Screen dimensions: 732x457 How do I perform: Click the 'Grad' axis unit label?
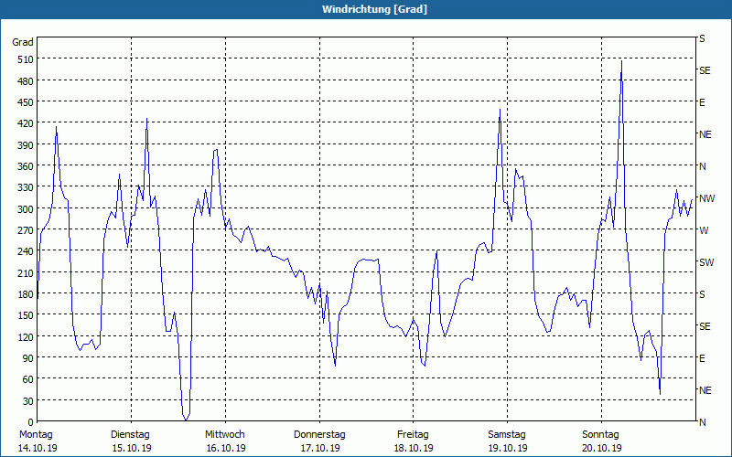(23, 42)
